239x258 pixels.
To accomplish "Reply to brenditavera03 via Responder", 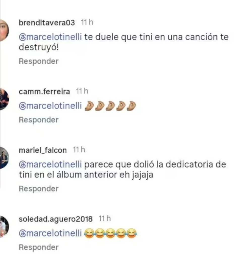I will coord(39,61).
